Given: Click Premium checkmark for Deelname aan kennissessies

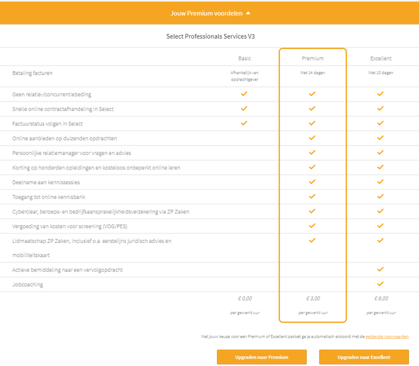Looking at the screenshot, I should tap(312, 182).
